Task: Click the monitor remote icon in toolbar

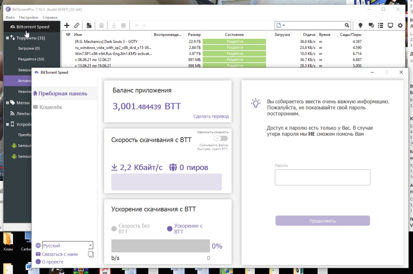Action: click(390, 25)
